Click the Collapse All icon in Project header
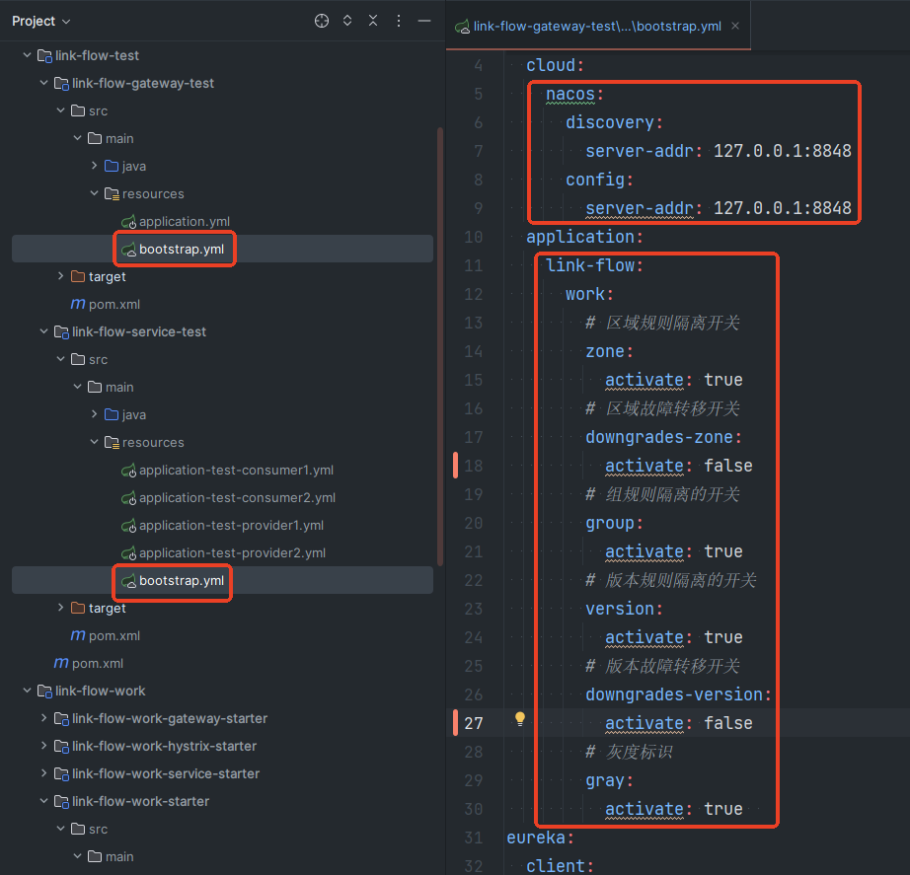This screenshot has height=875, width=910. click(373, 21)
